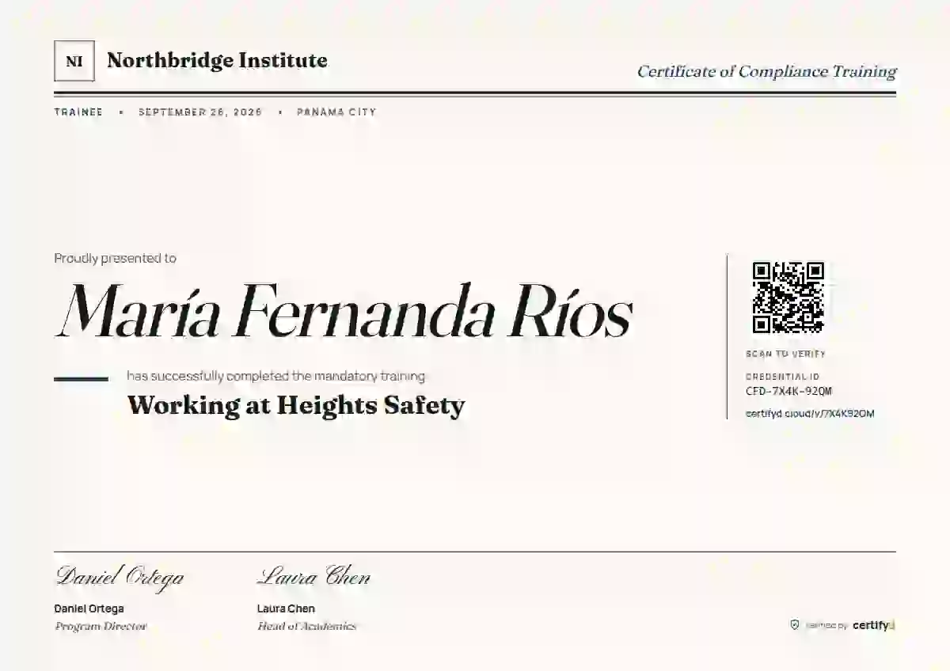This screenshot has width=950, height=671.
Task: Click the certify brand wordmark
Action: (873, 625)
